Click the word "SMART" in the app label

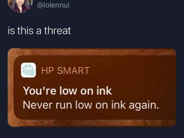(x=73, y=70)
